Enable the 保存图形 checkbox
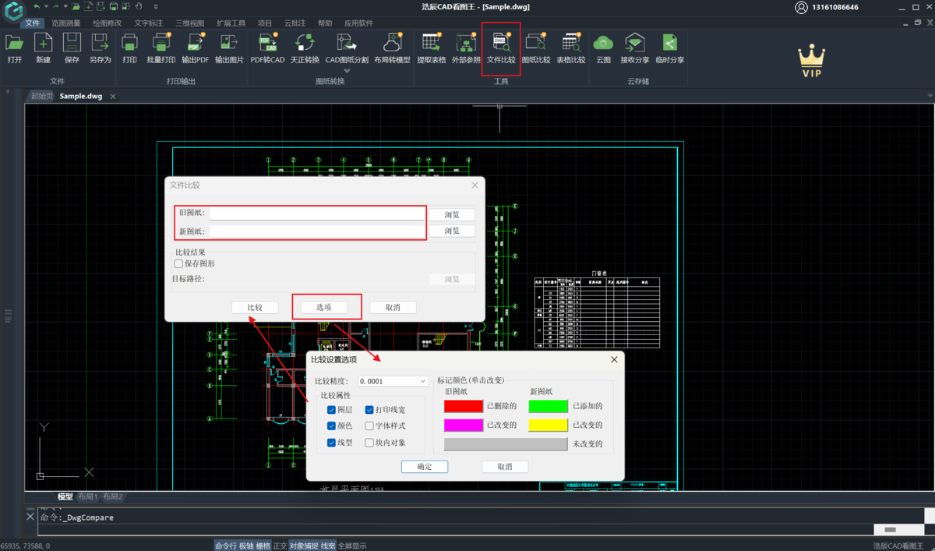Viewport: 935px width, 551px height. [179, 264]
